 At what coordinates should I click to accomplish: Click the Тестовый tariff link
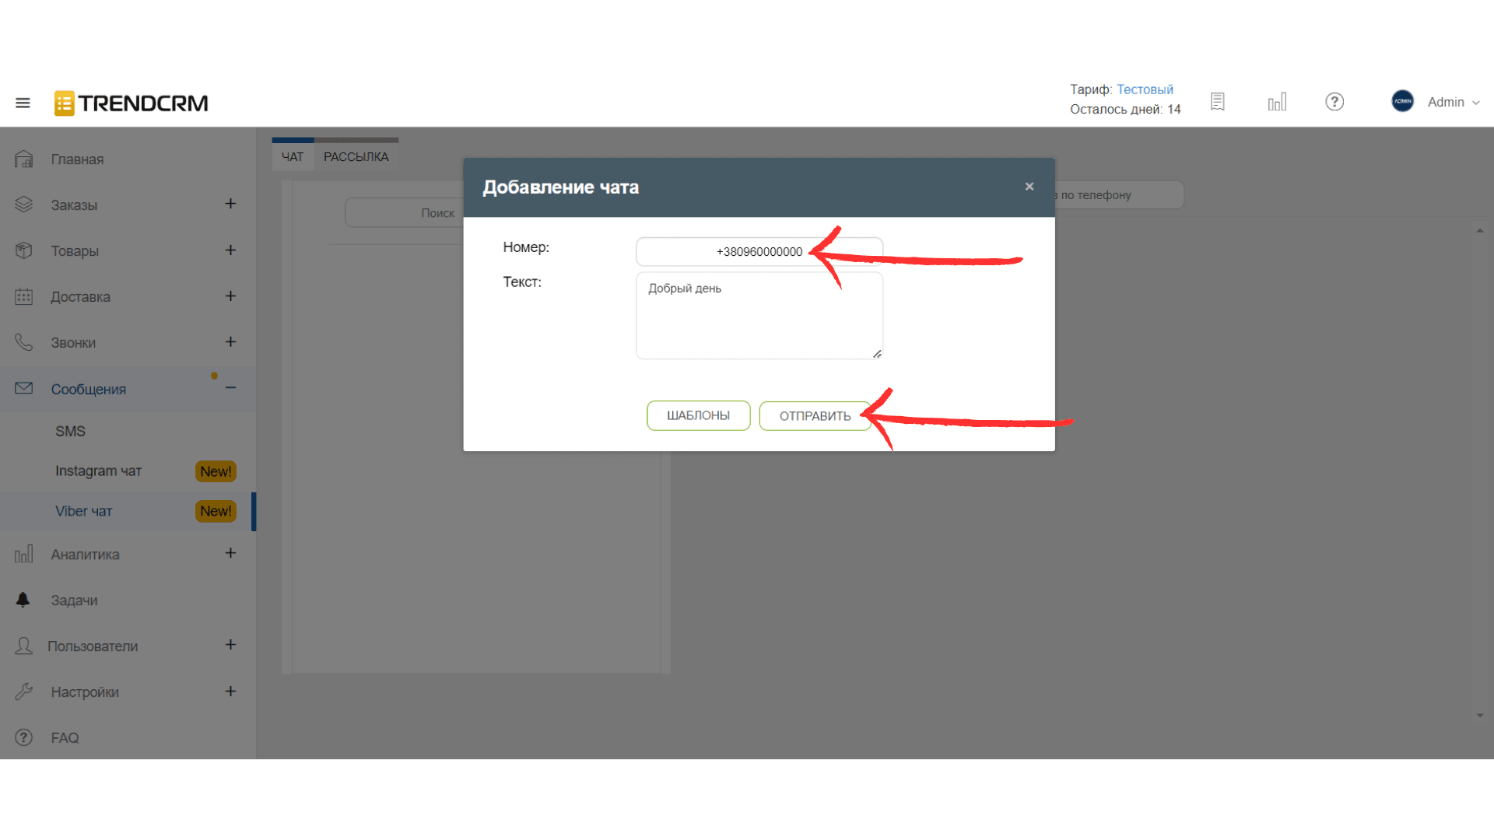1145,89
